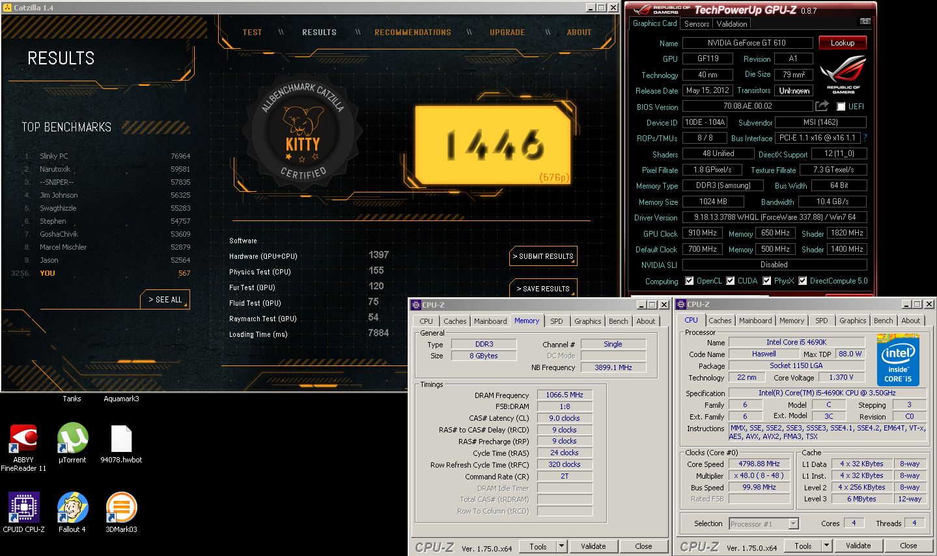Click the Loading Time value 7884

click(x=378, y=333)
